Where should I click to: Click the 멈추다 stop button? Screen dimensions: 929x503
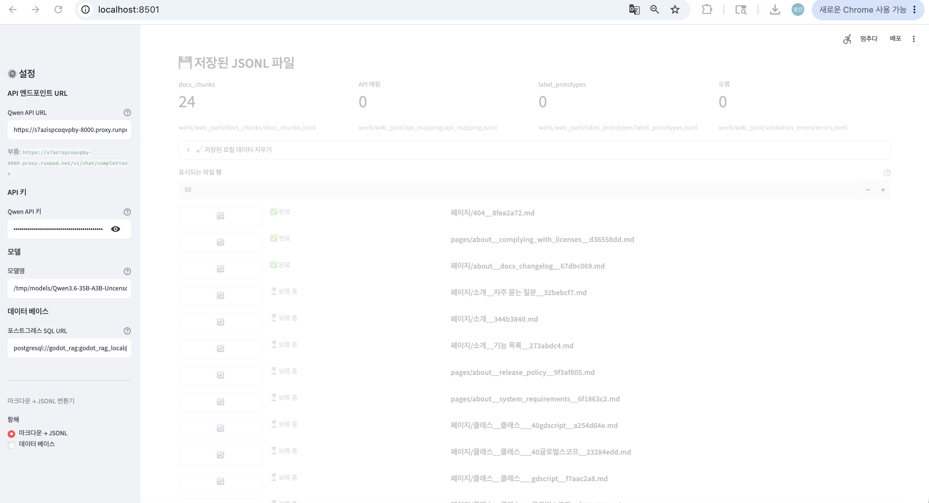[869, 39]
